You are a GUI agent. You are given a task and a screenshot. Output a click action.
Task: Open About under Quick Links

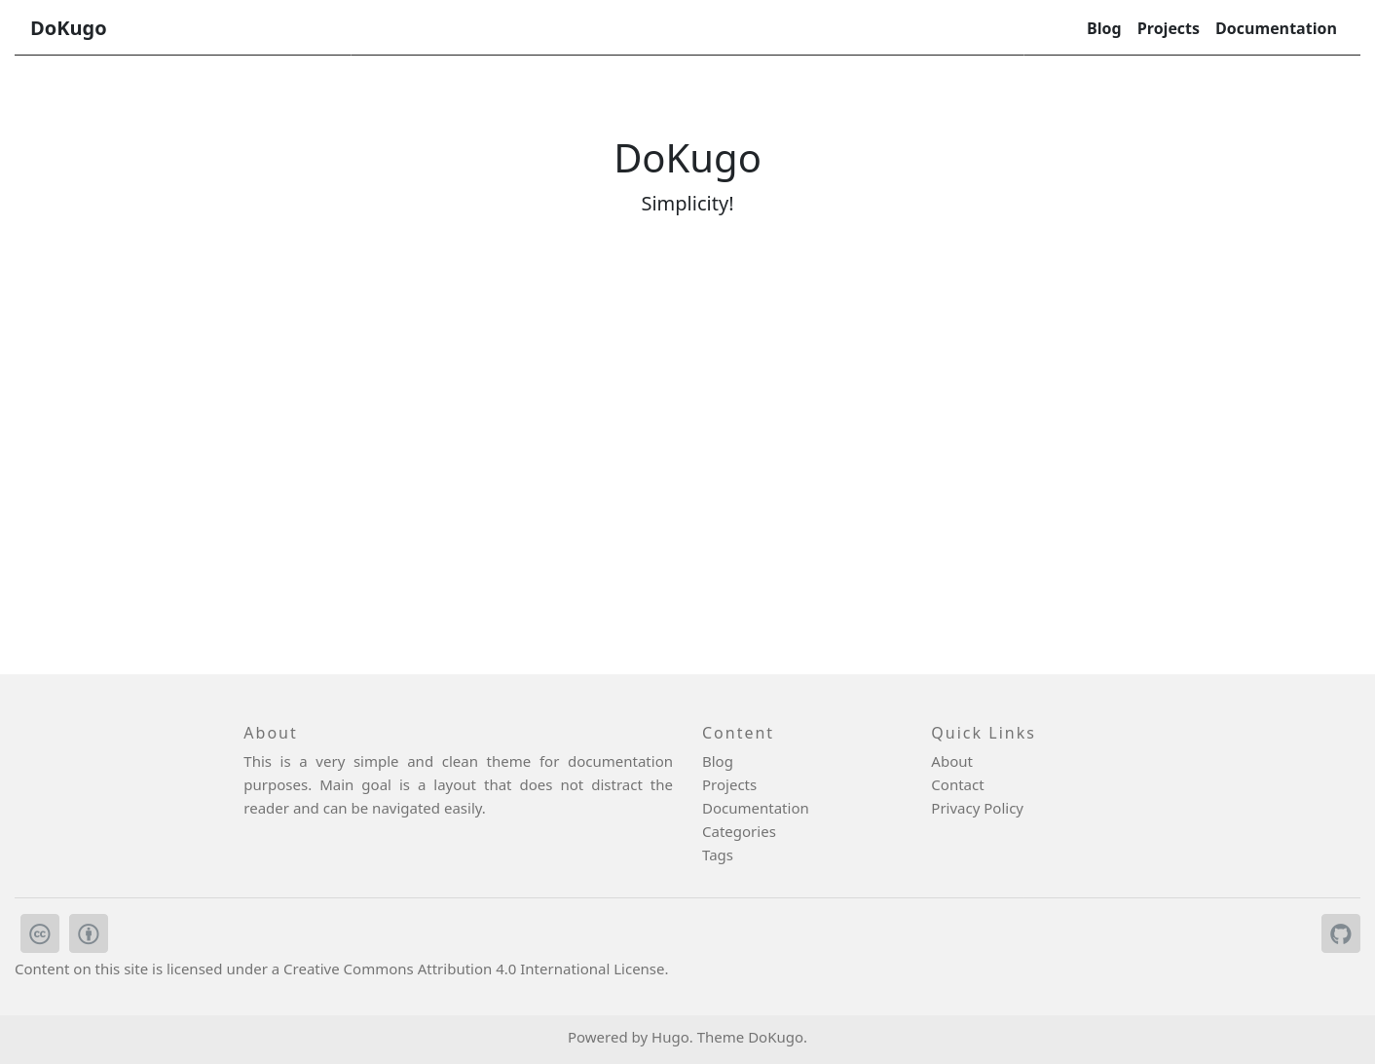click(x=951, y=761)
